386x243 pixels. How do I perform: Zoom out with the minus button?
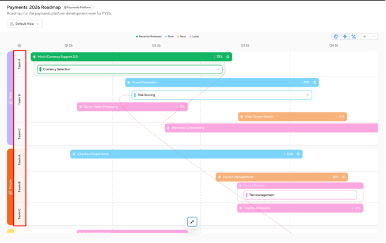coord(373,37)
